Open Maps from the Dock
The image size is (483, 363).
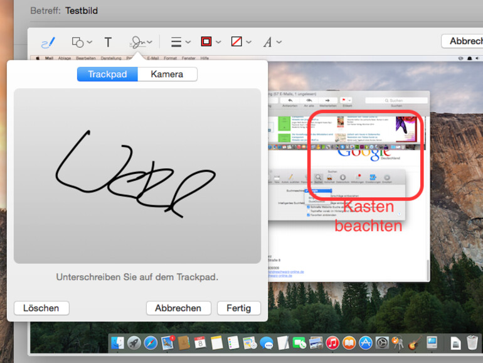[x=250, y=343]
